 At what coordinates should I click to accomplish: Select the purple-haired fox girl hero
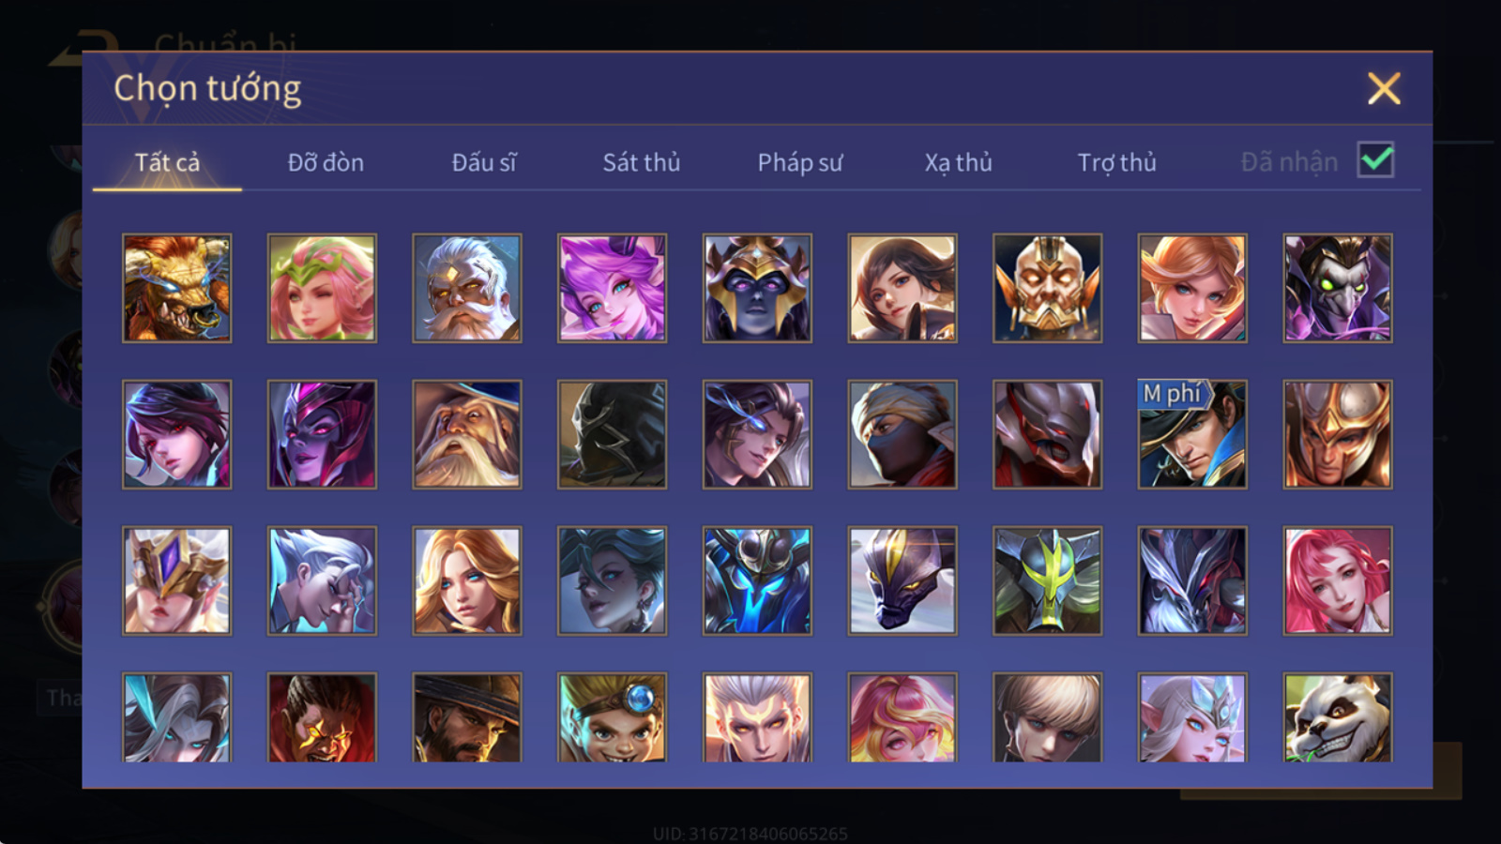[x=612, y=288]
